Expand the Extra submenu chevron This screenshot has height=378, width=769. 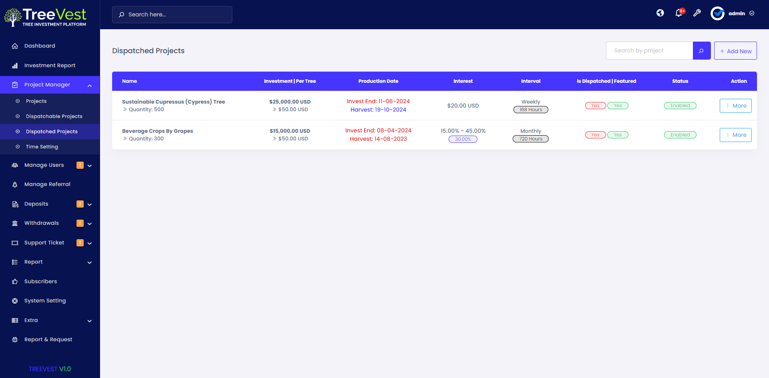90,321
